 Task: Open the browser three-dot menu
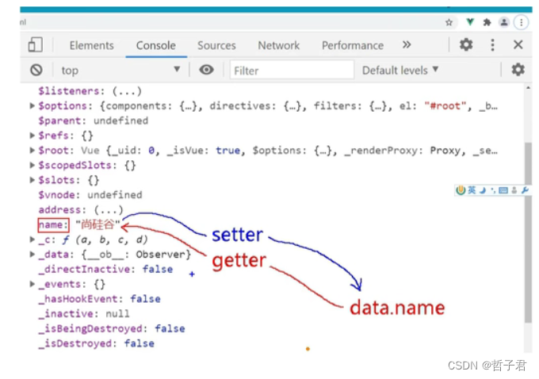tap(521, 23)
